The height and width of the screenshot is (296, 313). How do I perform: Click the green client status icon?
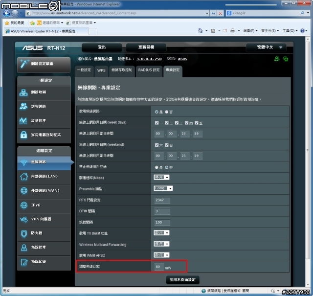[277, 59]
